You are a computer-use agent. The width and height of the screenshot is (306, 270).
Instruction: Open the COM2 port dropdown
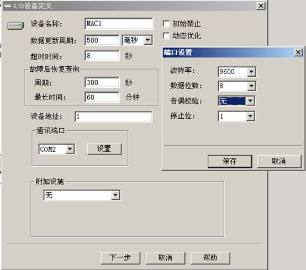[70, 149]
